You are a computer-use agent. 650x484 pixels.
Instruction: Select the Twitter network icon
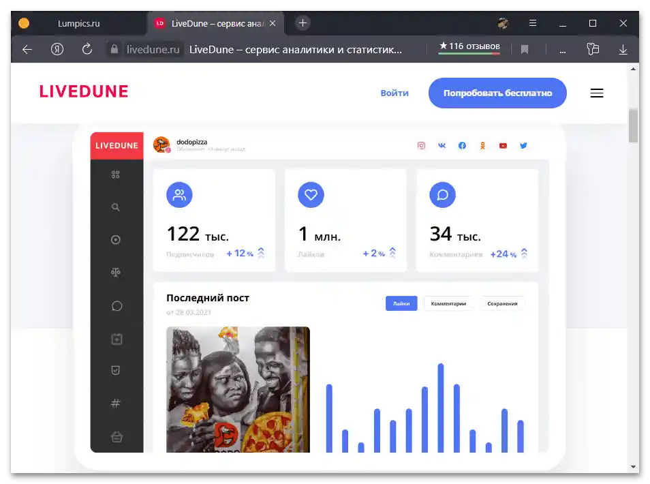[523, 146]
